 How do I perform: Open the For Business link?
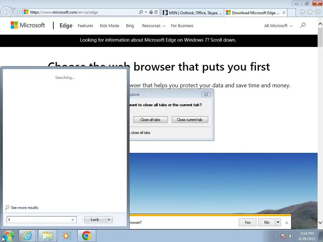[x=182, y=26]
